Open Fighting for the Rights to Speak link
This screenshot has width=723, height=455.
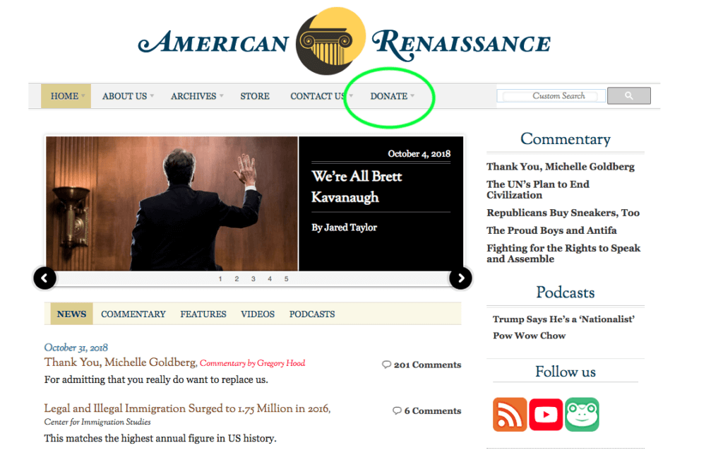[x=563, y=254]
